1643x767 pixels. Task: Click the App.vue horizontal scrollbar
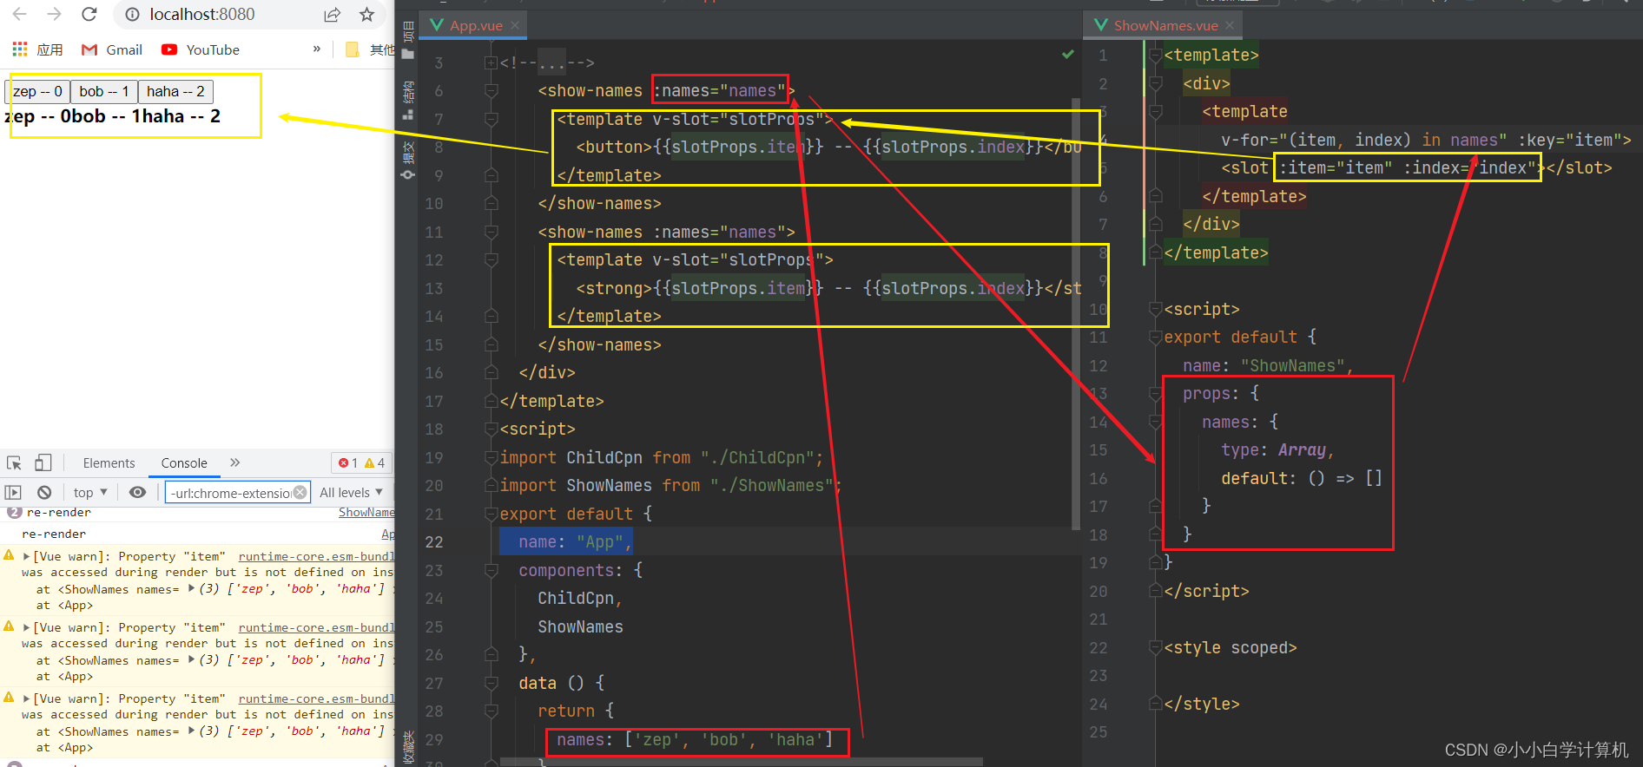[742, 762]
